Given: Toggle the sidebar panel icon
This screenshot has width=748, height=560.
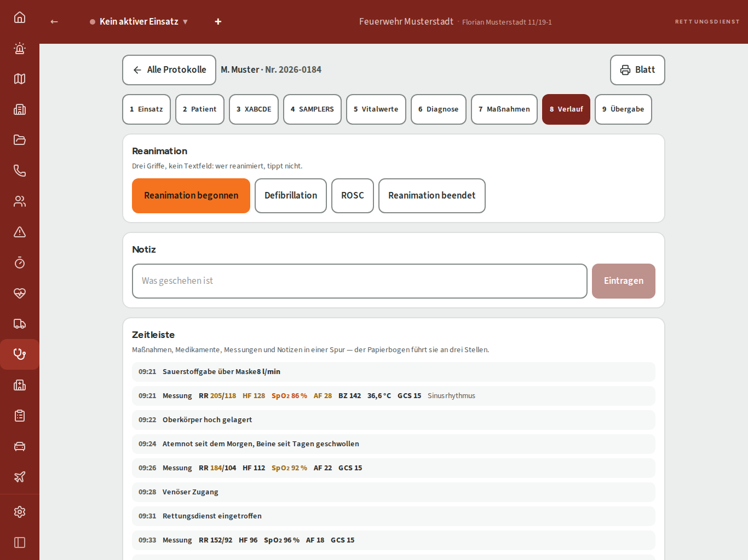Looking at the screenshot, I should tap(20, 542).
